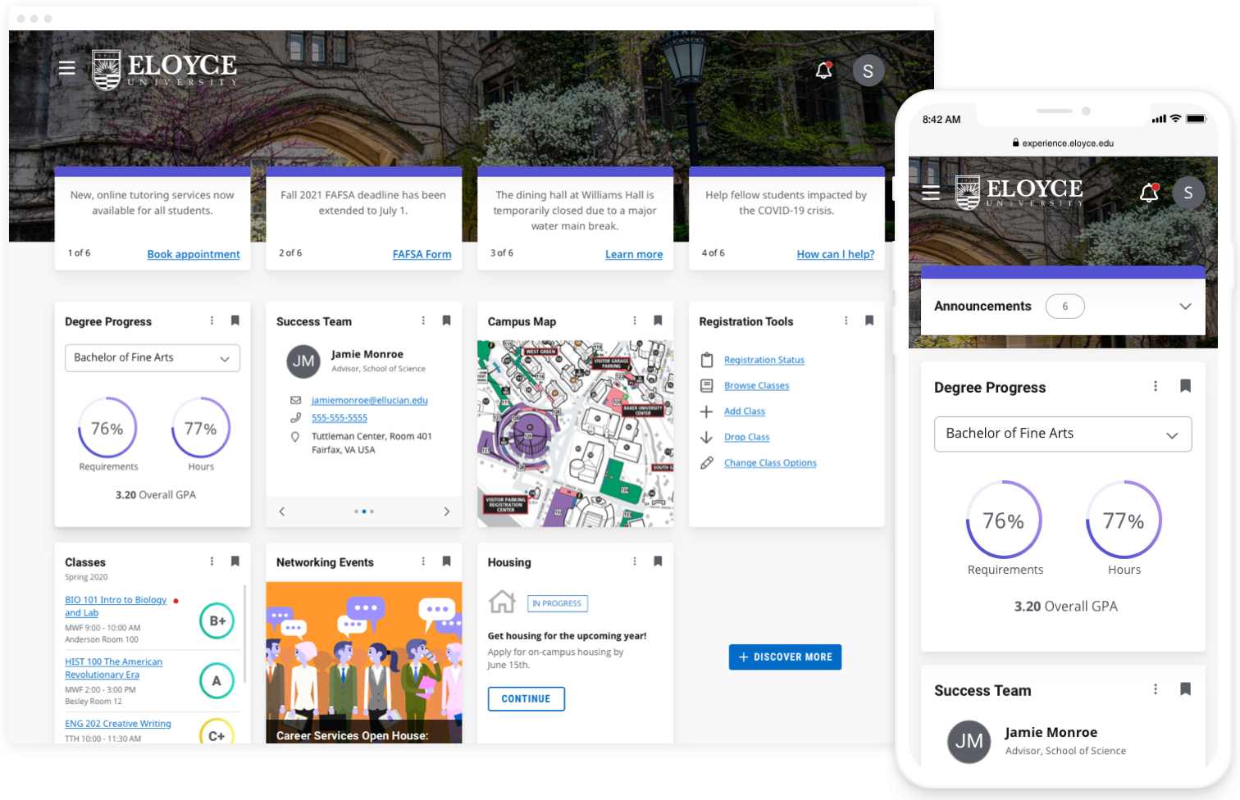Image resolution: width=1240 pixels, height=800 pixels.
Task: Toggle bookmark on Registration Tools card
Action: (869, 320)
